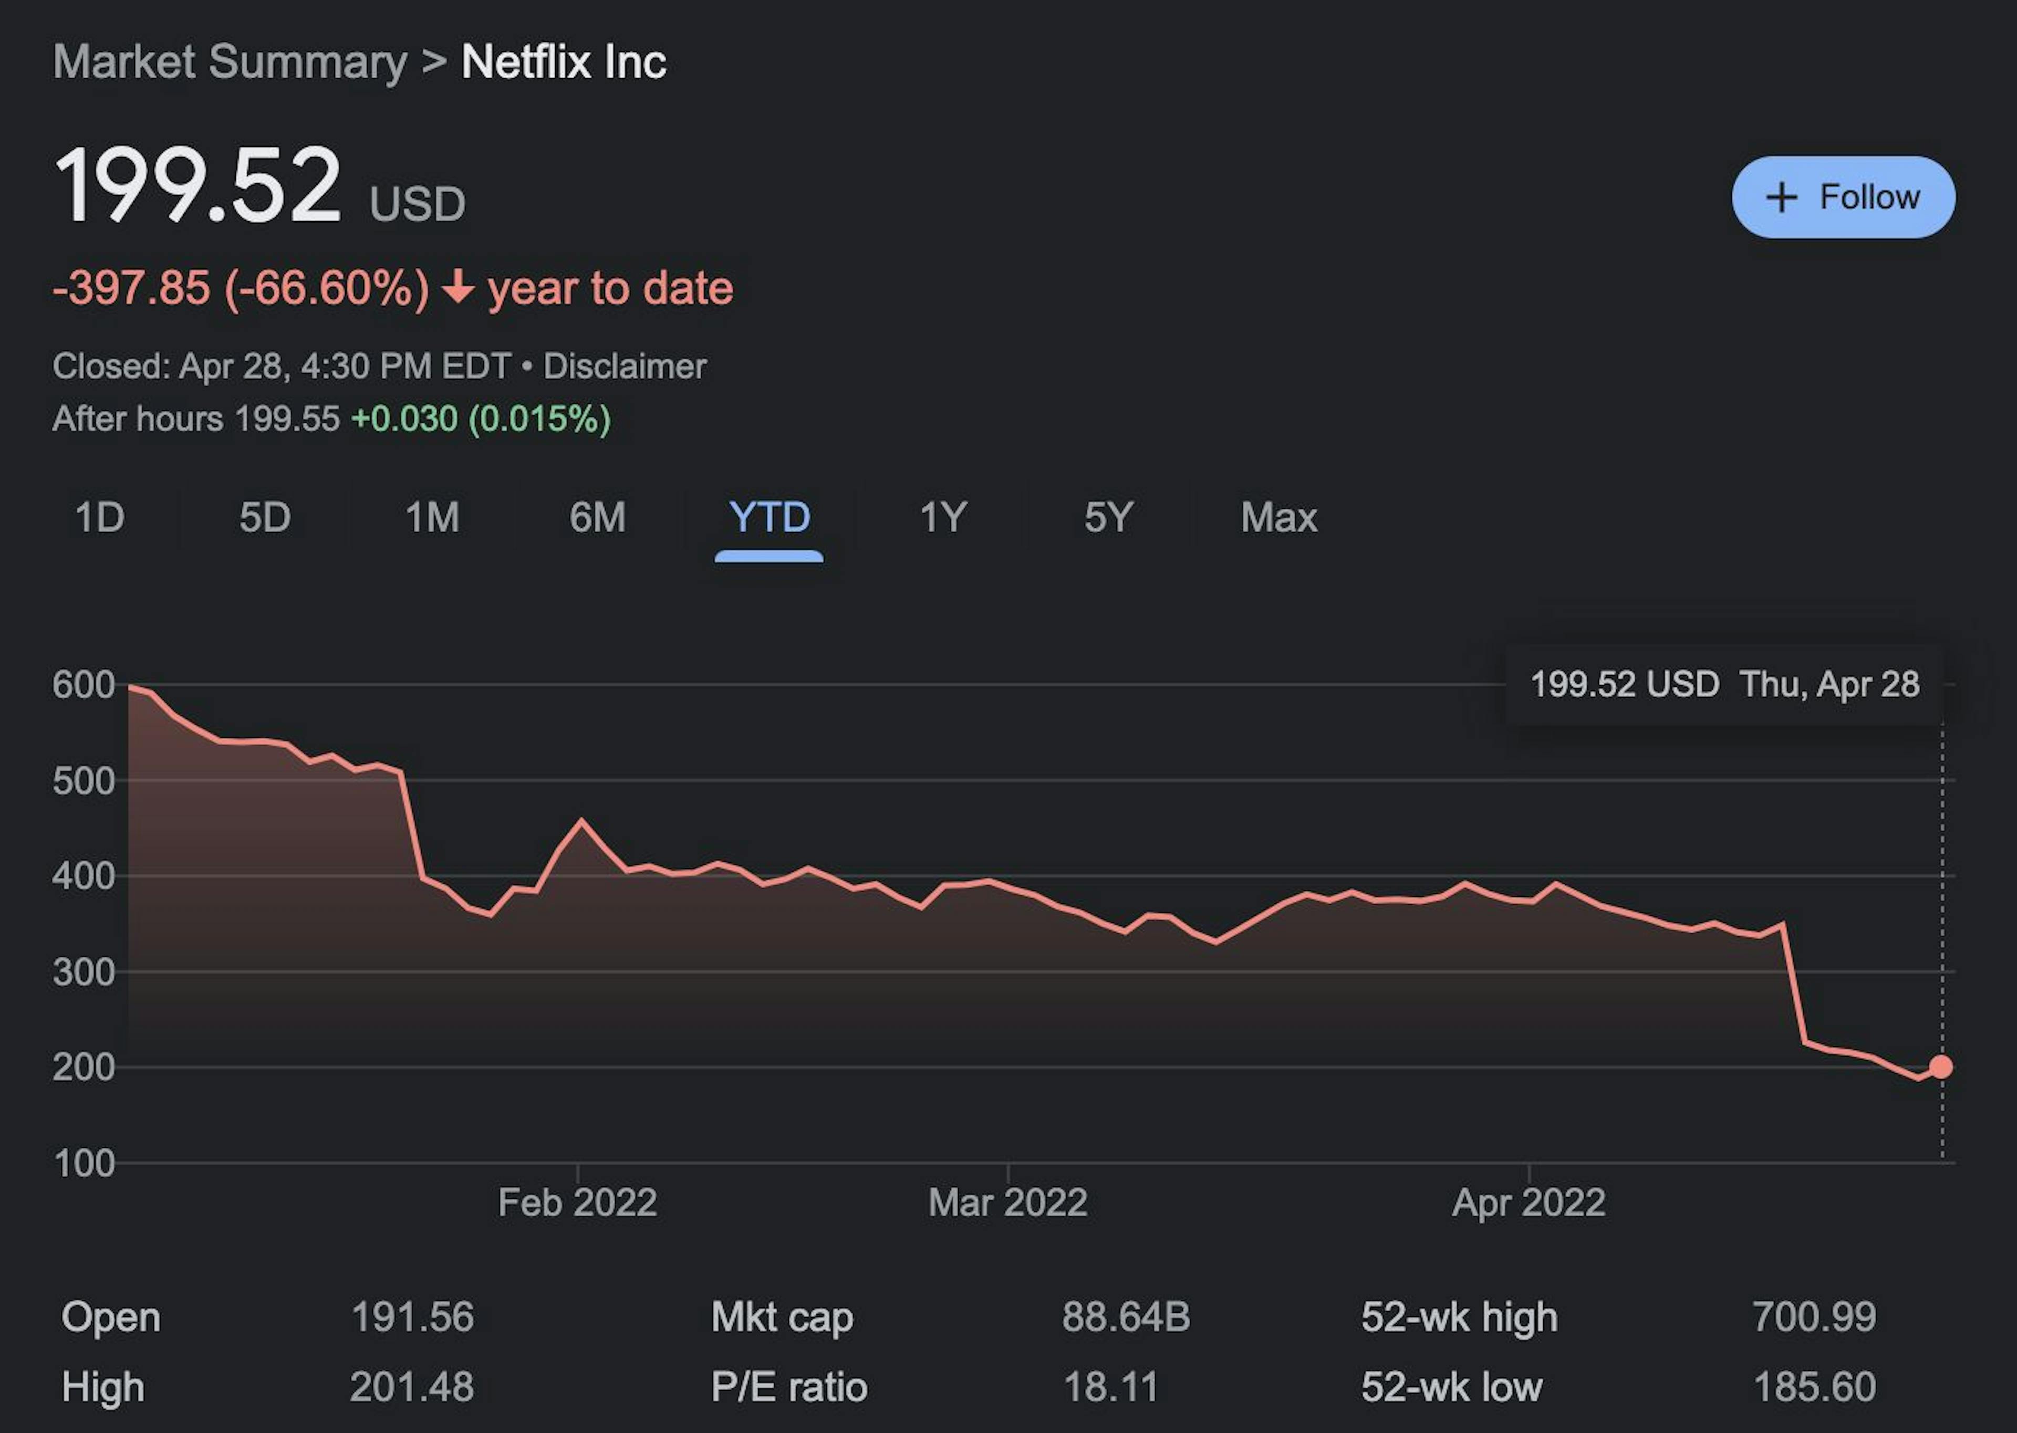2017x1433 pixels.
Task: Switch to the 6M chart range
Action: [x=598, y=517]
